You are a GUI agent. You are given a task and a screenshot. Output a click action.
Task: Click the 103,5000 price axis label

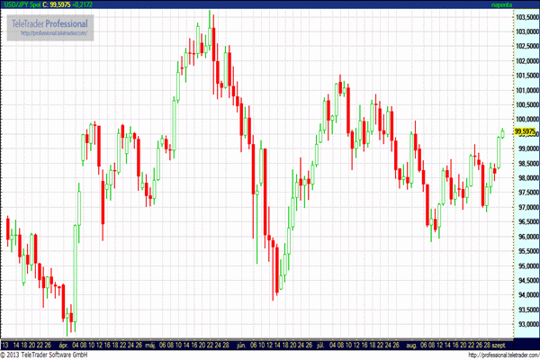(526, 16)
